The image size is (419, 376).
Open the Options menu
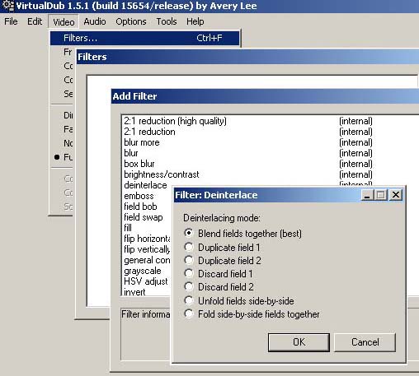[131, 21]
